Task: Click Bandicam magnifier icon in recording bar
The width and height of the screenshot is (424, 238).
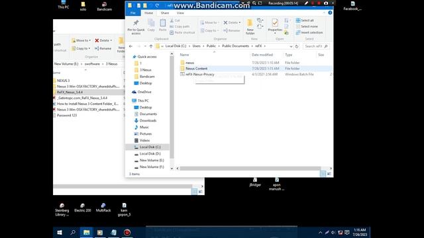Action: [x=254, y=3]
